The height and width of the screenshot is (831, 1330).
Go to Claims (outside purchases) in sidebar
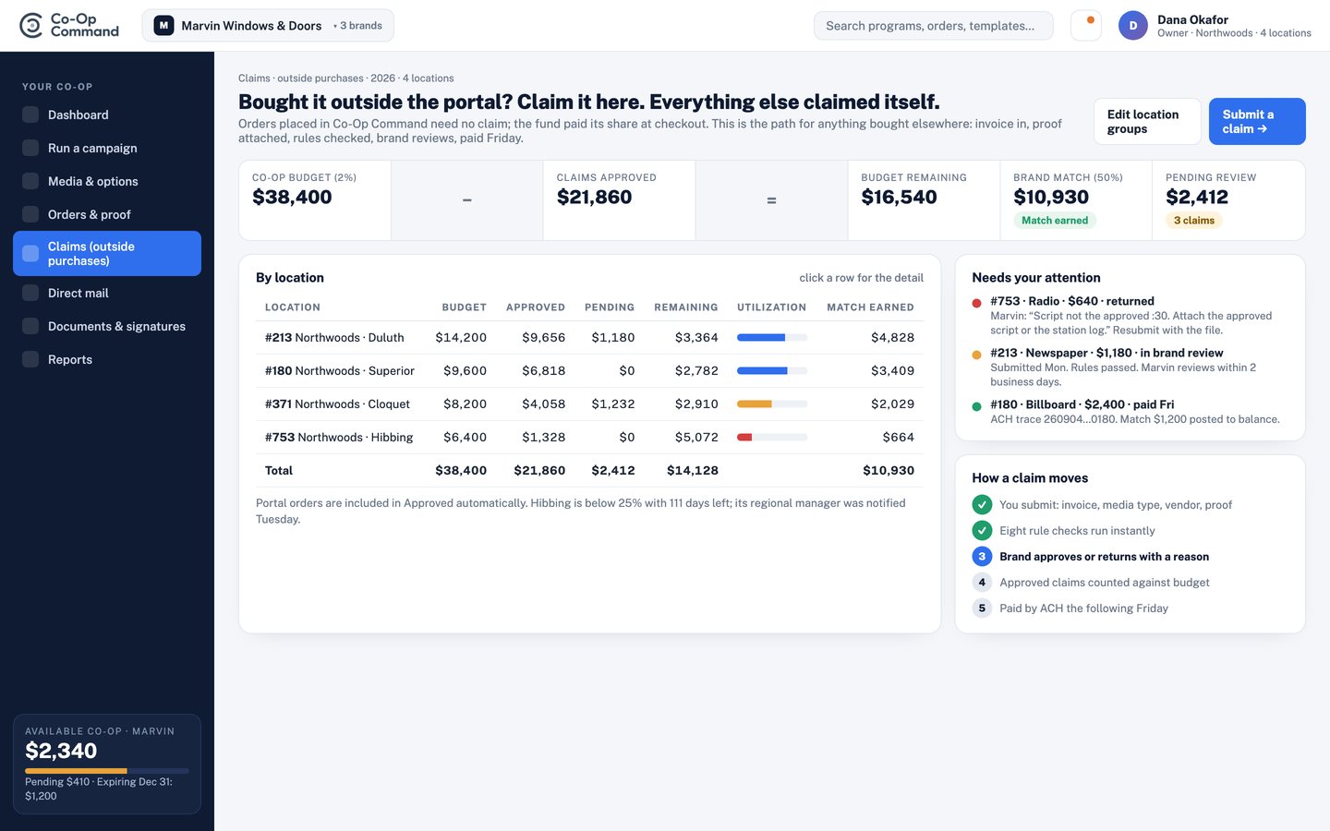107,253
